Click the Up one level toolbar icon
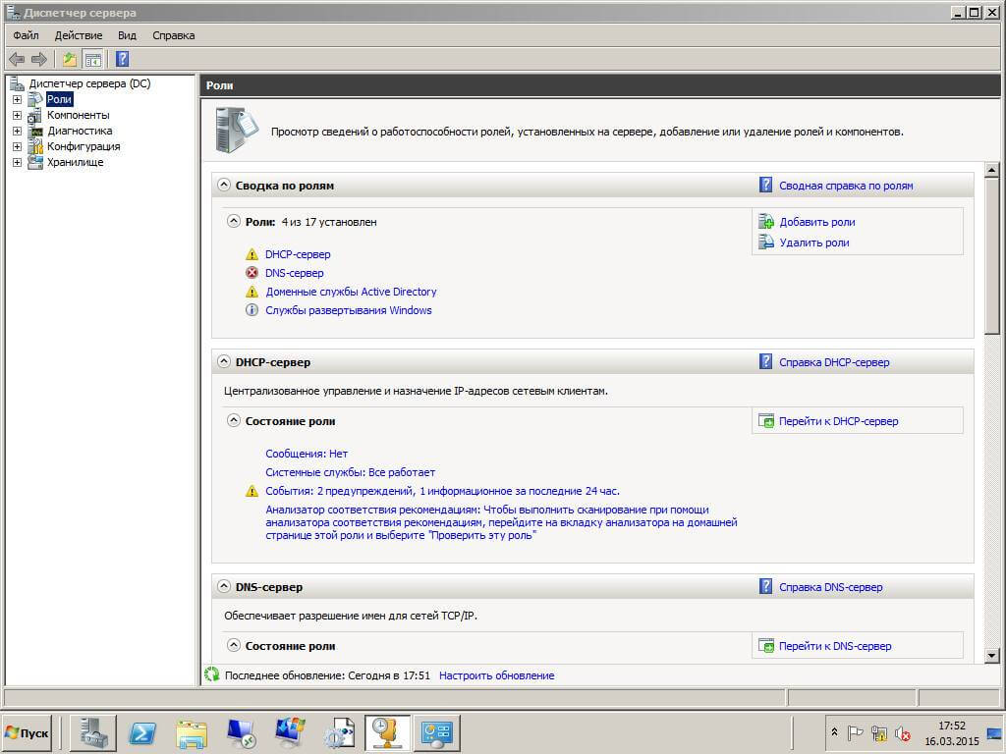Viewport: 1006px width, 754px height. coord(70,60)
